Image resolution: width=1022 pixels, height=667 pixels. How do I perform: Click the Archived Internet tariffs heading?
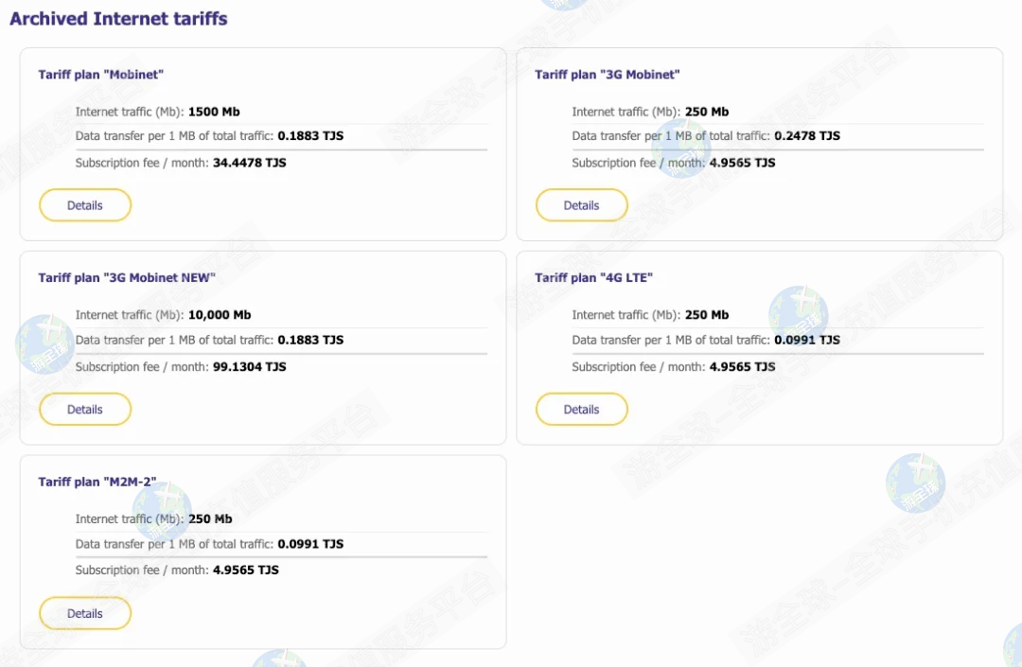click(x=118, y=19)
